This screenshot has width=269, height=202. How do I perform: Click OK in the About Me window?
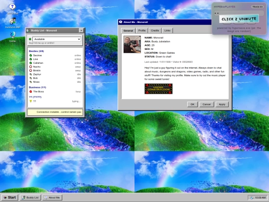pyautogui.click(x=192, y=104)
